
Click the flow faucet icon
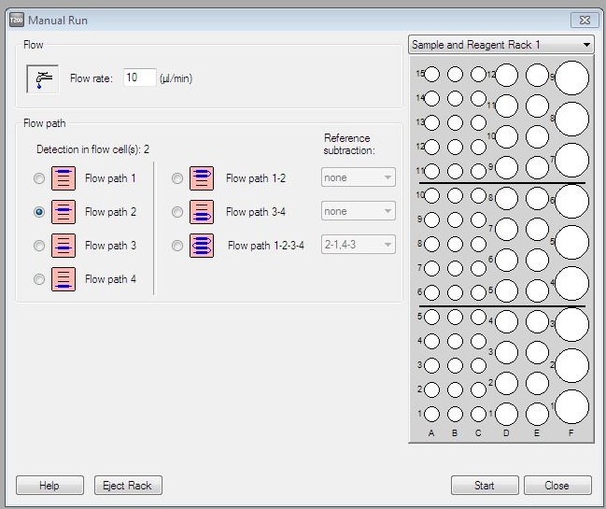pos(42,79)
